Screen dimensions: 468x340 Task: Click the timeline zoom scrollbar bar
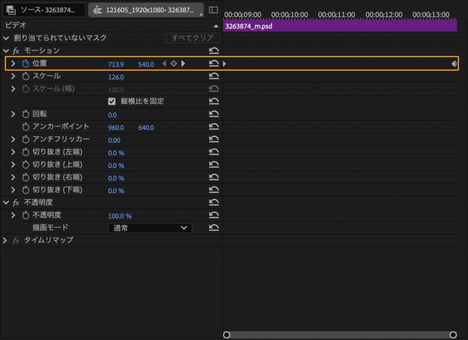pos(340,335)
